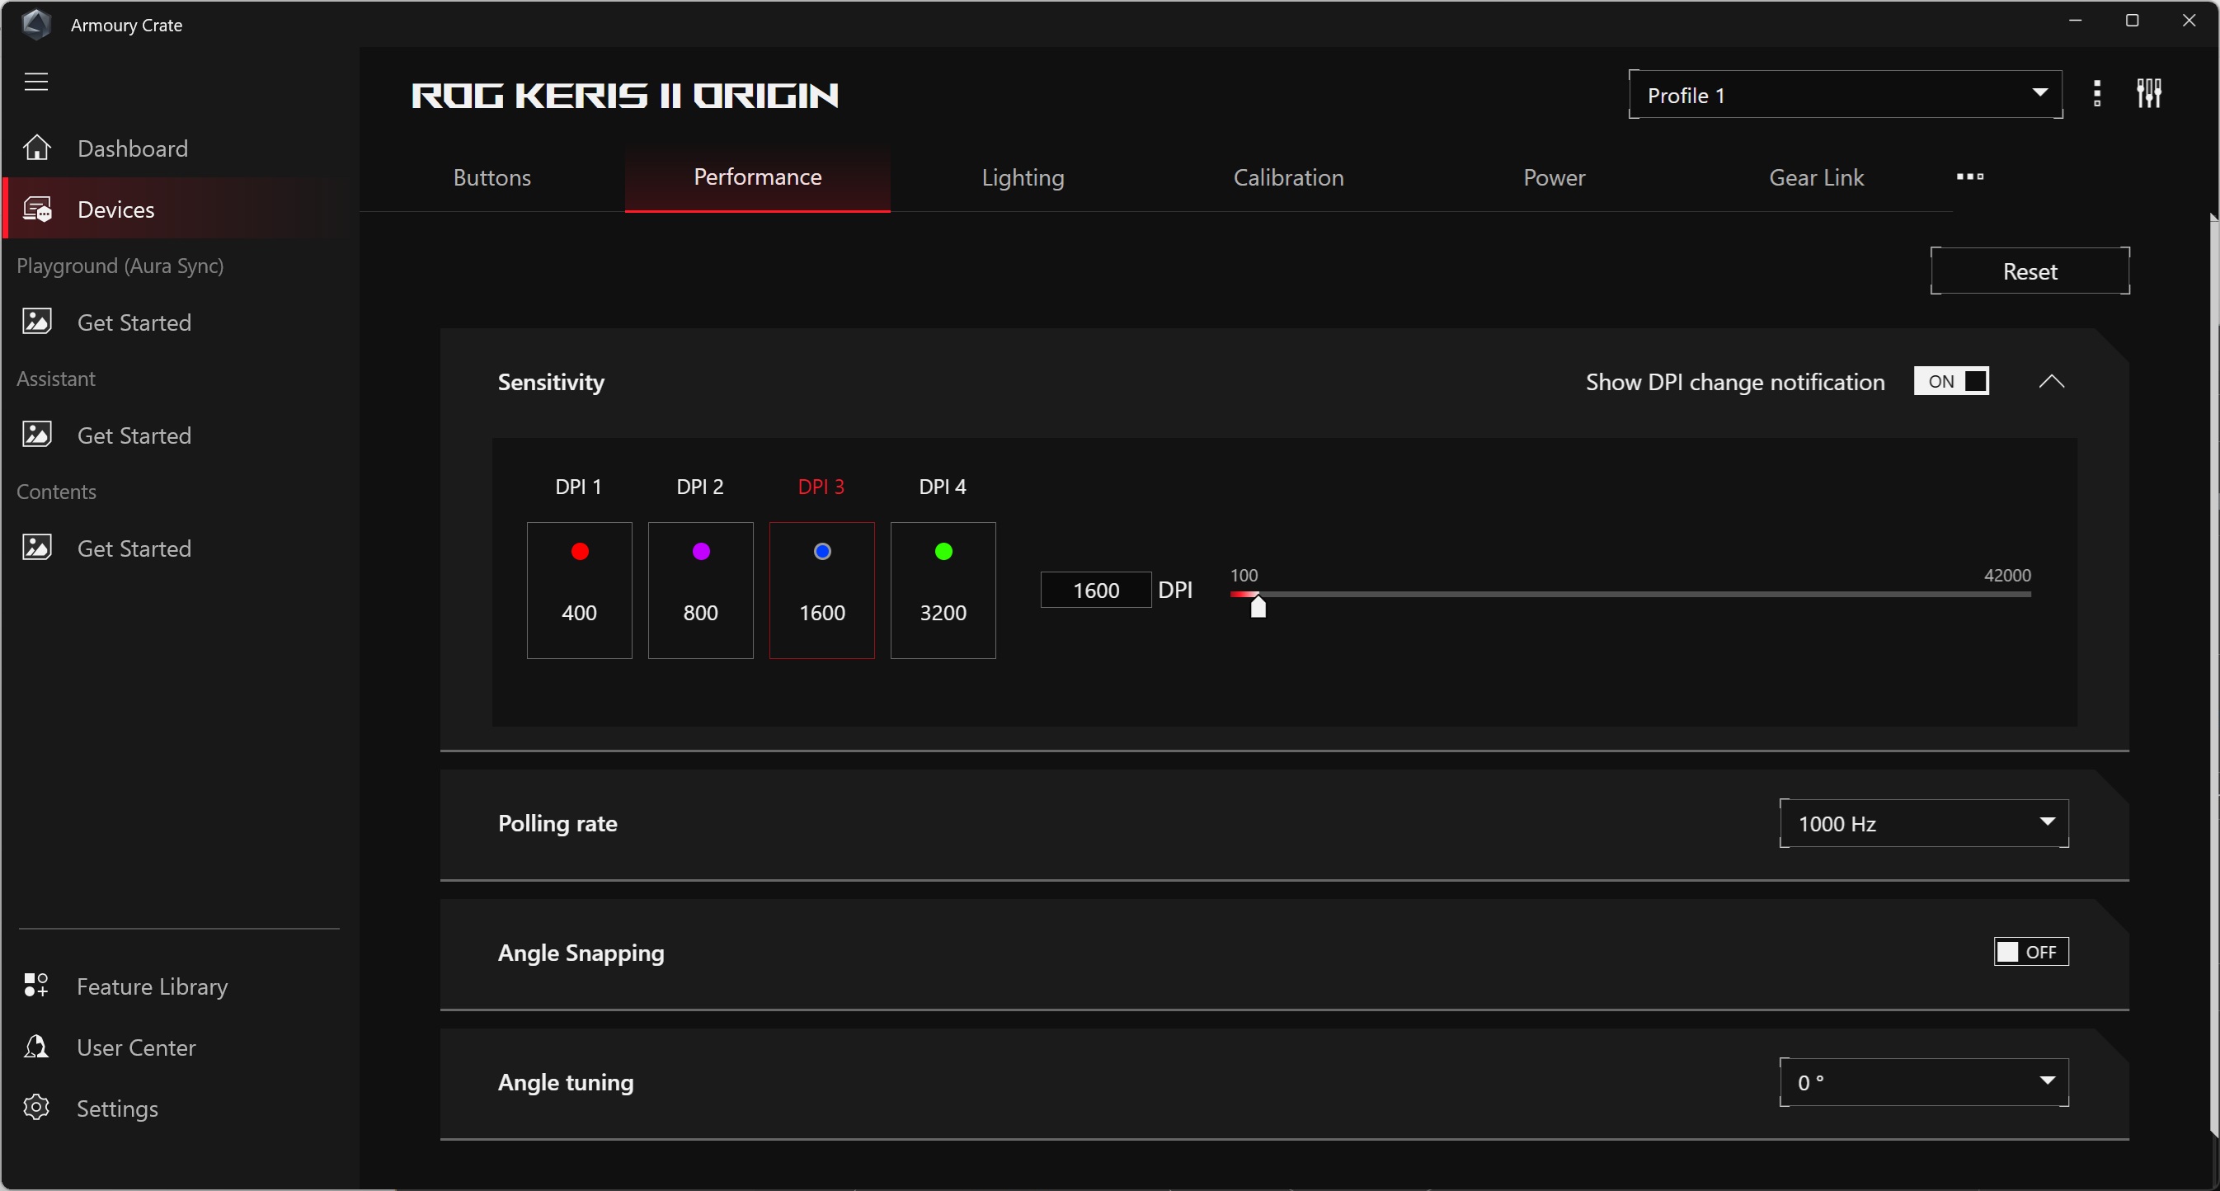Open the Polling rate 1000 Hz dropdown

point(1925,823)
